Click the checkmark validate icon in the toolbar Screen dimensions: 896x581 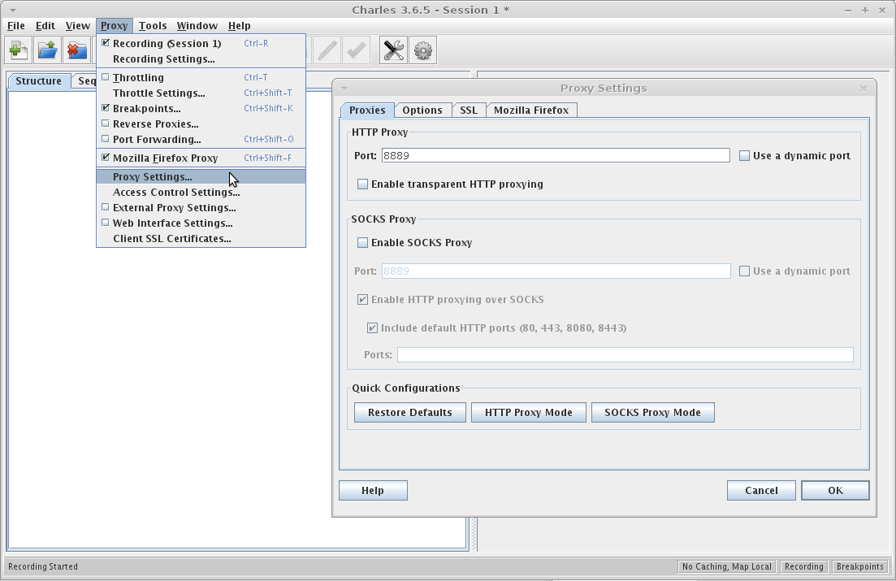point(355,50)
